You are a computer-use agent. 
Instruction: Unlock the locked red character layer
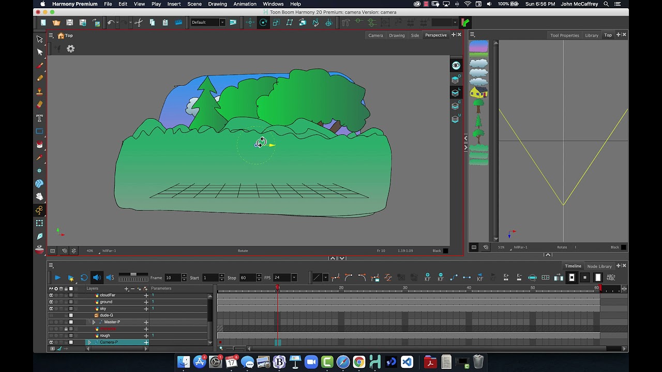coord(66,329)
